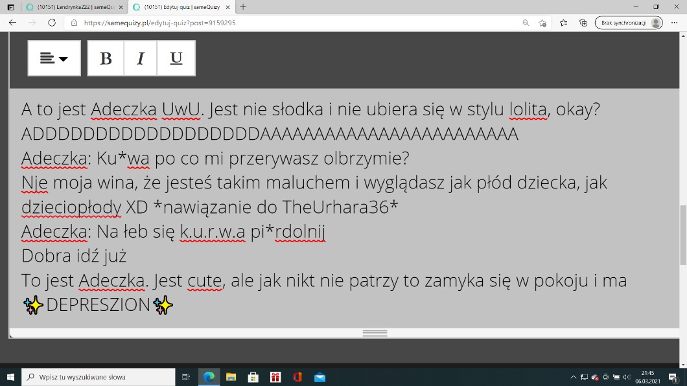Screen dimensions: 687x386
Task: Open the browser settings and more menu
Action: pyautogui.click(x=675, y=23)
